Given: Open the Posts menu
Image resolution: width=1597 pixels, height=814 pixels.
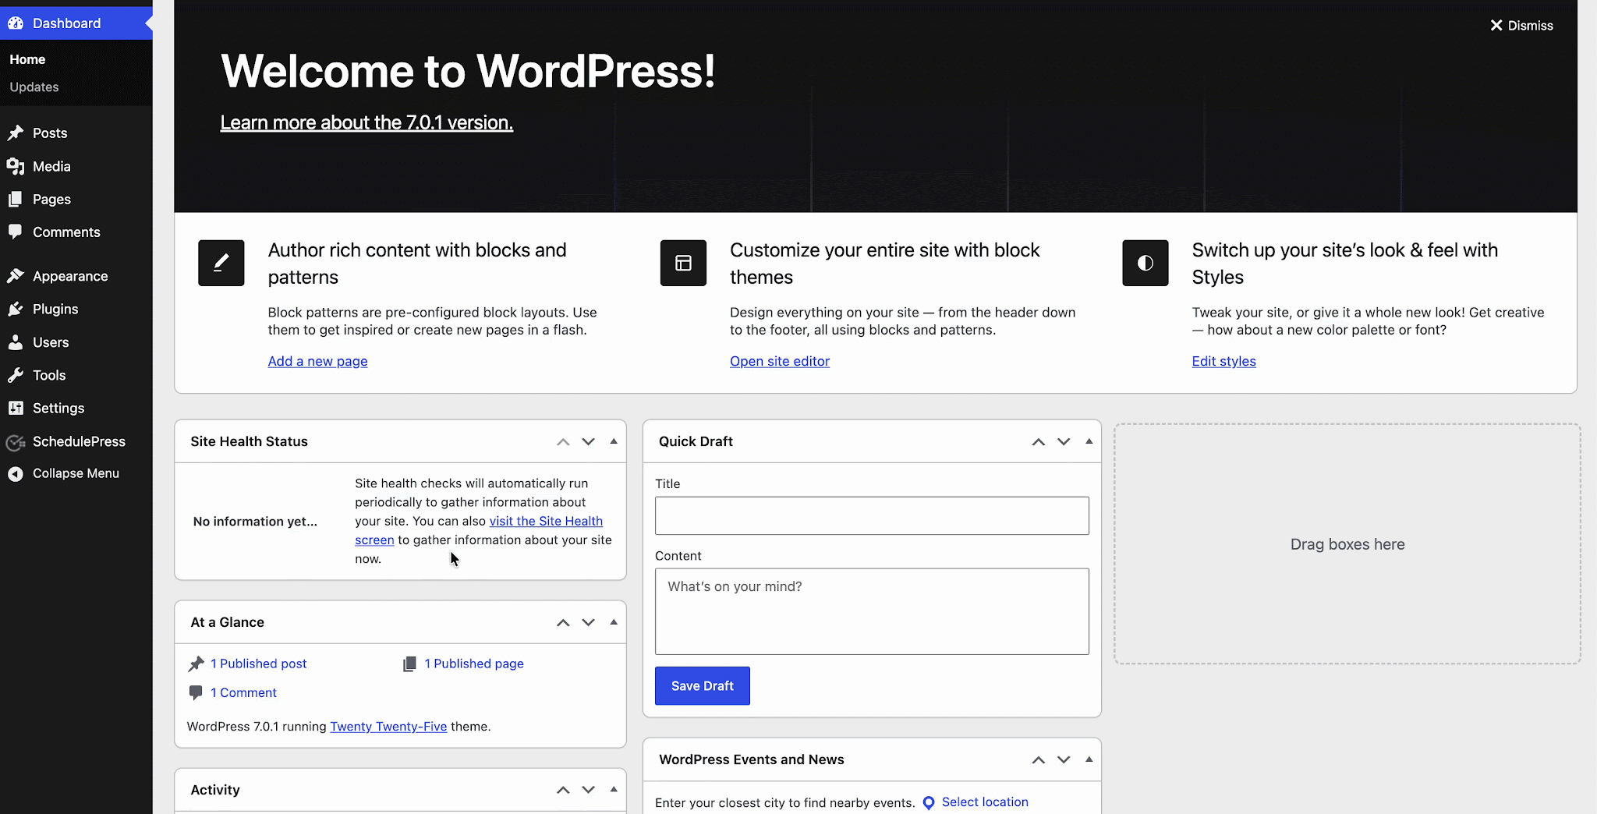Looking at the screenshot, I should click(76, 133).
